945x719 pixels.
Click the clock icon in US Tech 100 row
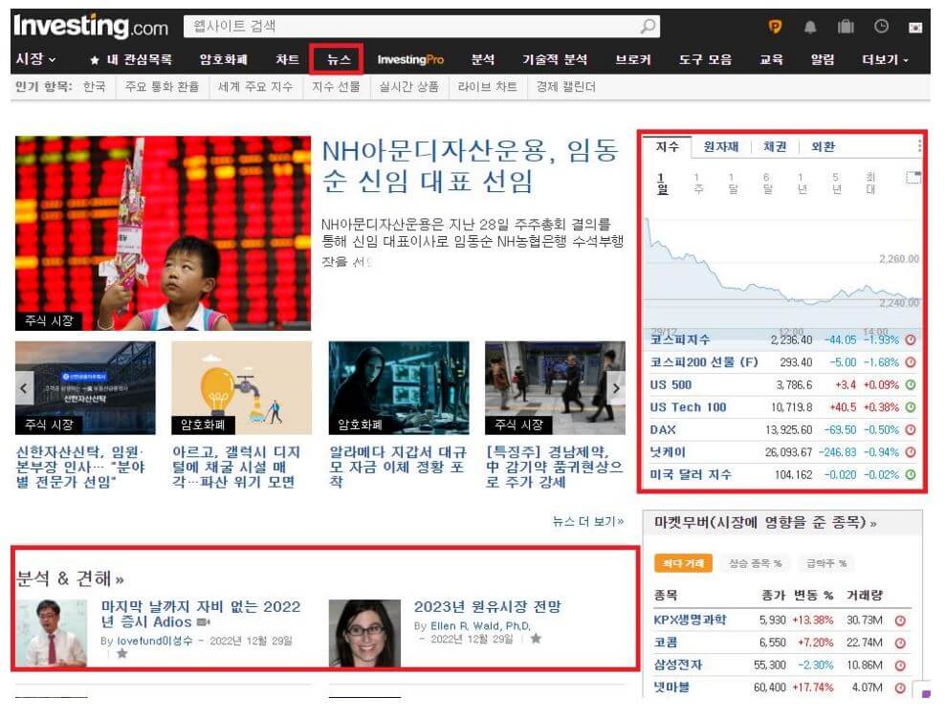(x=911, y=407)
